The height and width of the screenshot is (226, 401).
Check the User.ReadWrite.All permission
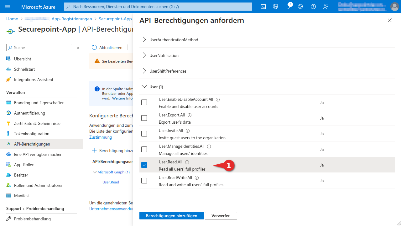tap(144, 181)
